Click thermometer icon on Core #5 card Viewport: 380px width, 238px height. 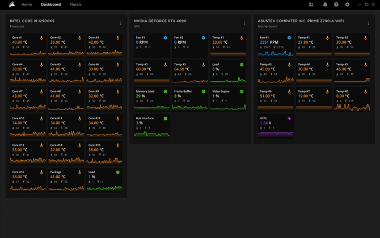79,65
